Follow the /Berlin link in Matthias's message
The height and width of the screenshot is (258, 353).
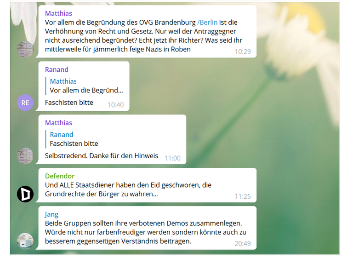(207, 23)
